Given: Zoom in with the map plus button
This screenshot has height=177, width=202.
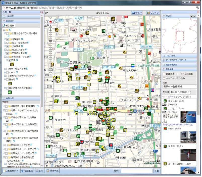Looking at the screenshot, I should (51, 29).
